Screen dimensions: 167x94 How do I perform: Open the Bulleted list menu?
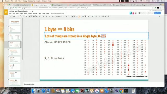[x=100, y=16]
